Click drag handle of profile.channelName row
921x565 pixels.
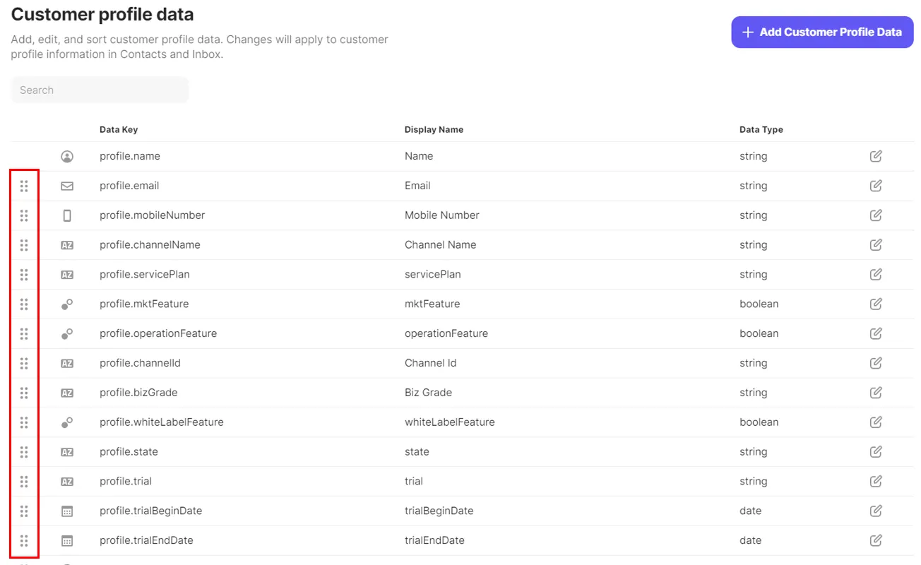(x=24, y=245)
